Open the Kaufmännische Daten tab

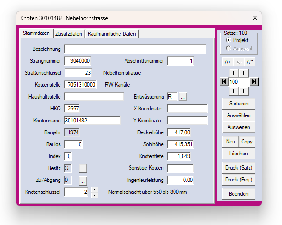click(x=112, y=34)
